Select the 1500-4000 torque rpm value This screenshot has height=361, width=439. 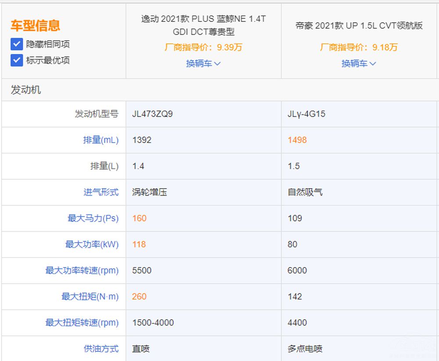(x=153, y=322)
